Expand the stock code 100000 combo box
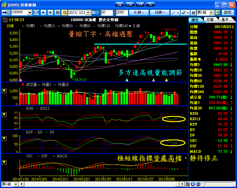 tap(29, 12)
